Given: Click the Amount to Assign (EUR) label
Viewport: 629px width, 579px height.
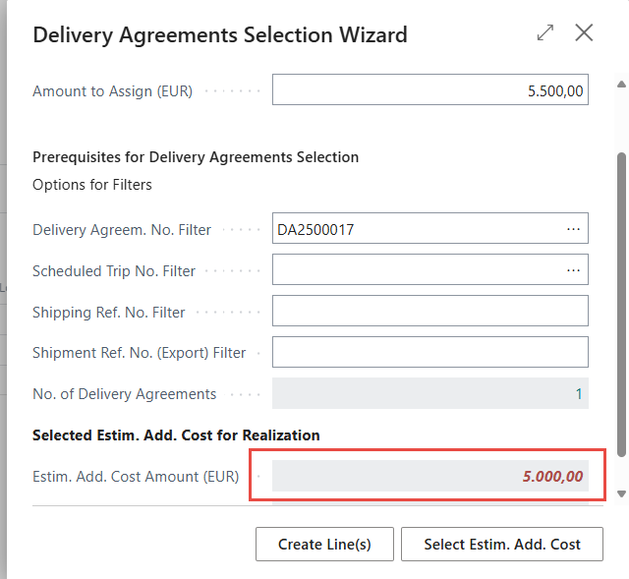Looking at the screenshot, I should pos(112,91).
